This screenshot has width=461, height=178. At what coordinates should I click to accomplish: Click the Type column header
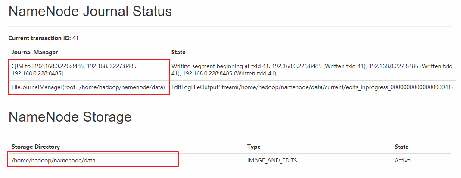coord(254,147)
